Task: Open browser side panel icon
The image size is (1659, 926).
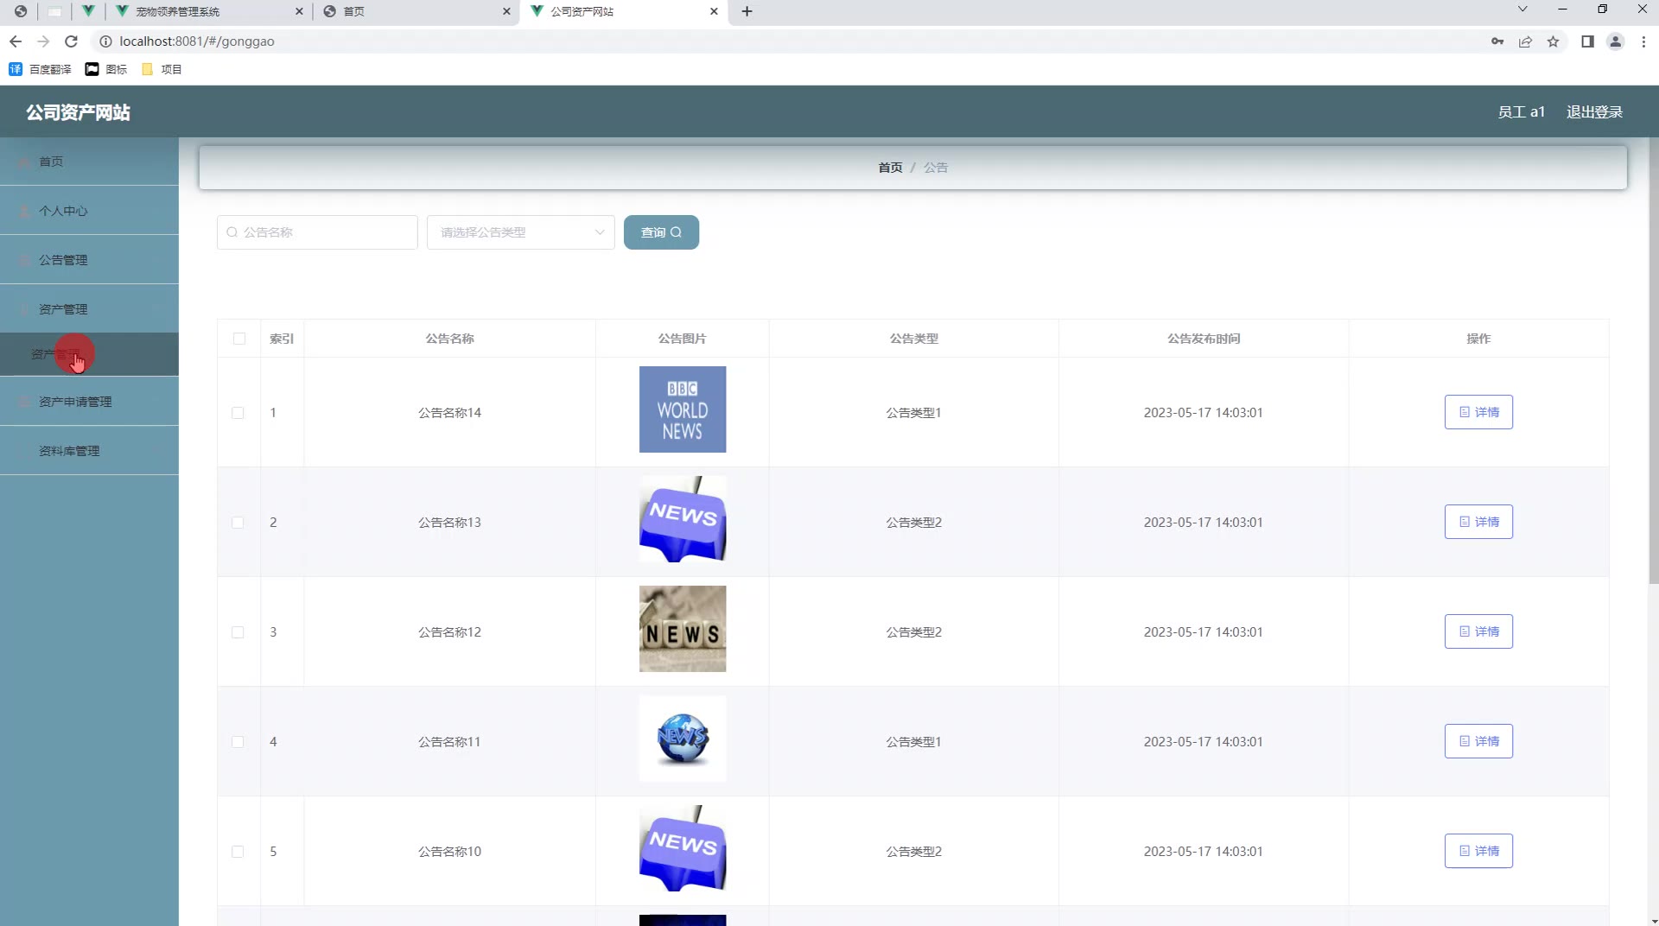Action: (x=1587, y=41)
